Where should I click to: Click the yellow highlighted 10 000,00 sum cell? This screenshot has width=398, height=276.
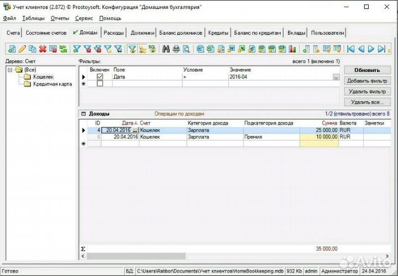pos(319,137)
